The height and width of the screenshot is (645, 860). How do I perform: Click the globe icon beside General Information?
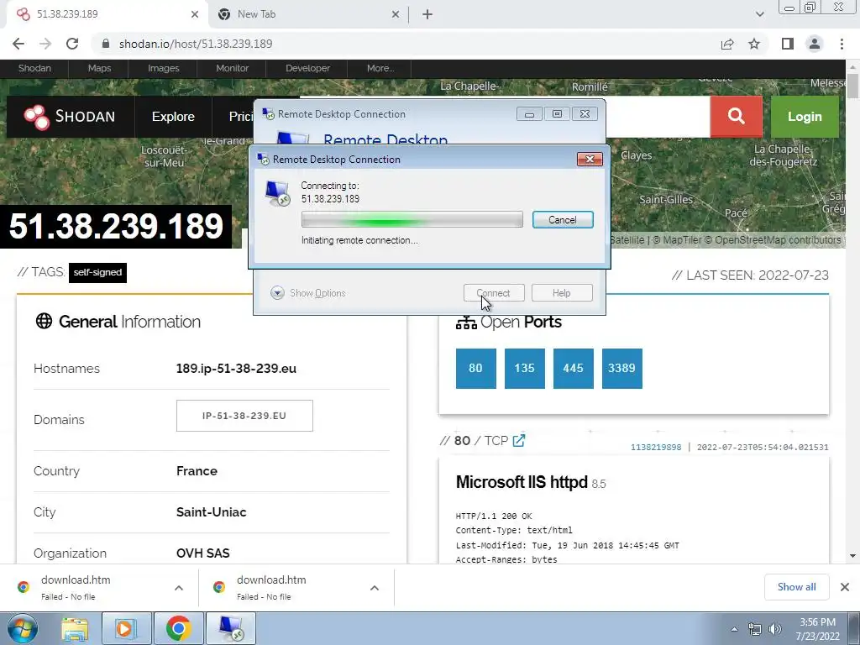tap(44, 322)
